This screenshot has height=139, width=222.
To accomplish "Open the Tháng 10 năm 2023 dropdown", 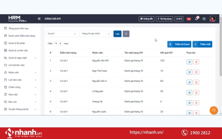I will [x=96, y=34].
